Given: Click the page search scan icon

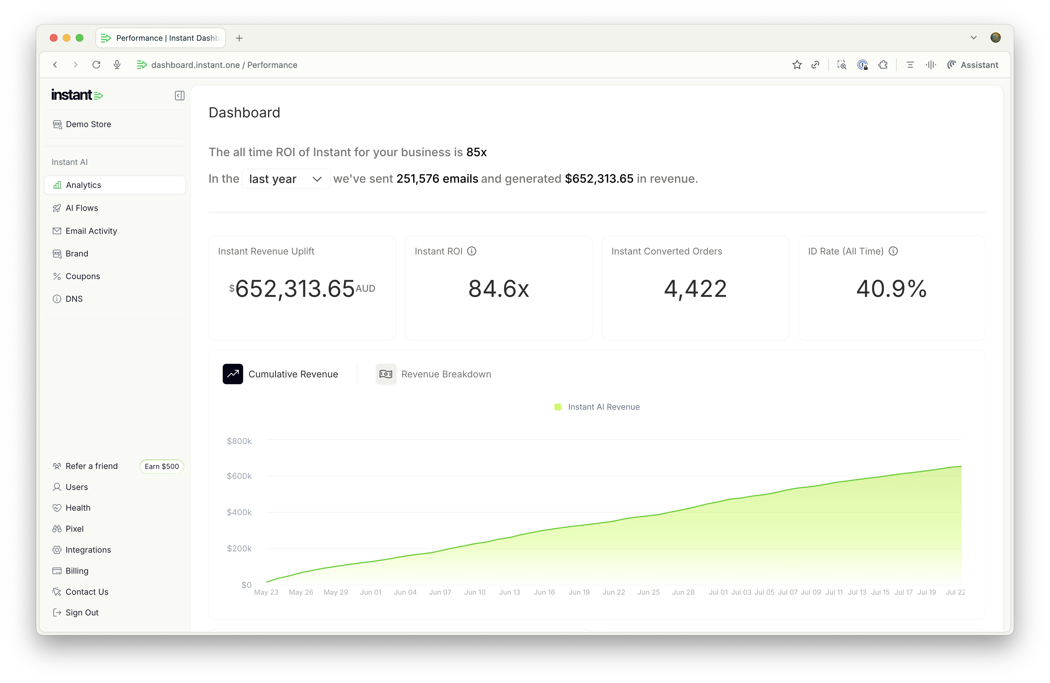Looking at the screenshot, I should coord(842,65).
